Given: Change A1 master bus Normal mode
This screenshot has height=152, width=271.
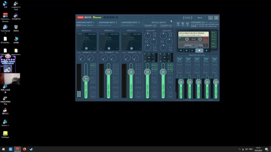Looking at the screenshot, I should (x=180, y=59).
